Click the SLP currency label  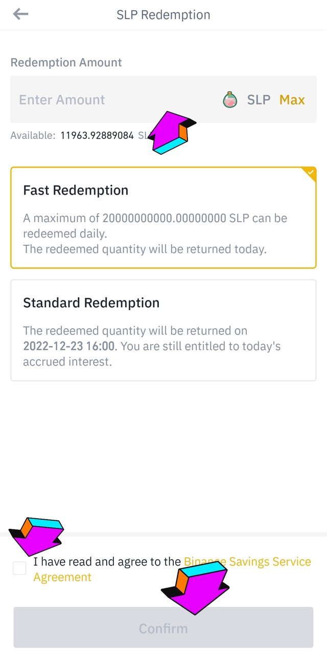[x=259, y=100]
